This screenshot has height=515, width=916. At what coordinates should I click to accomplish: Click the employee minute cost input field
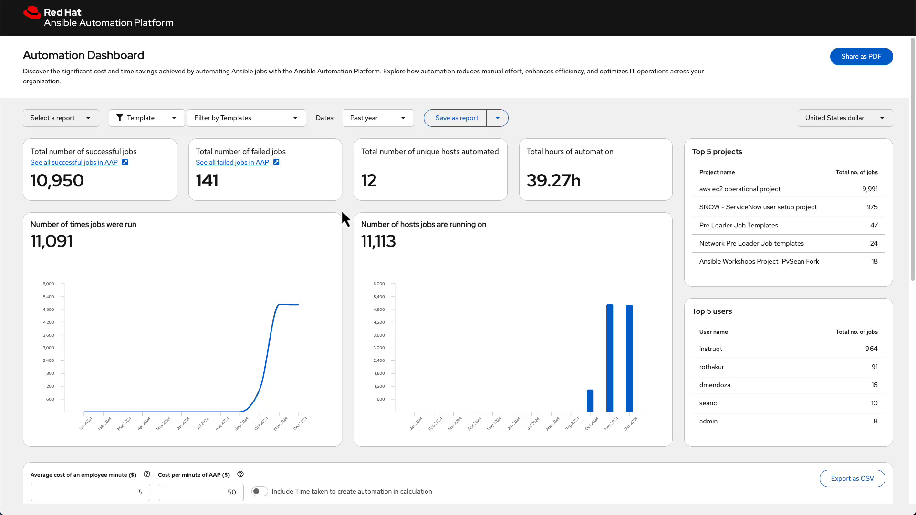pyautogui.click(x=90, y=492)
